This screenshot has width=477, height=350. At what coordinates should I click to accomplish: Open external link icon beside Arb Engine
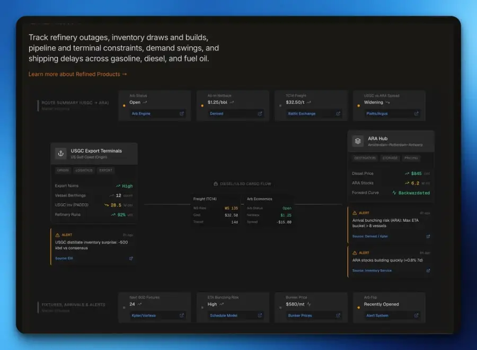[182, 113]
